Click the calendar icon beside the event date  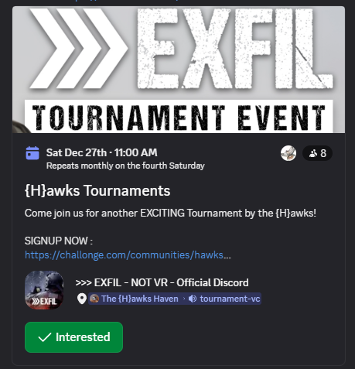point(32,153)
